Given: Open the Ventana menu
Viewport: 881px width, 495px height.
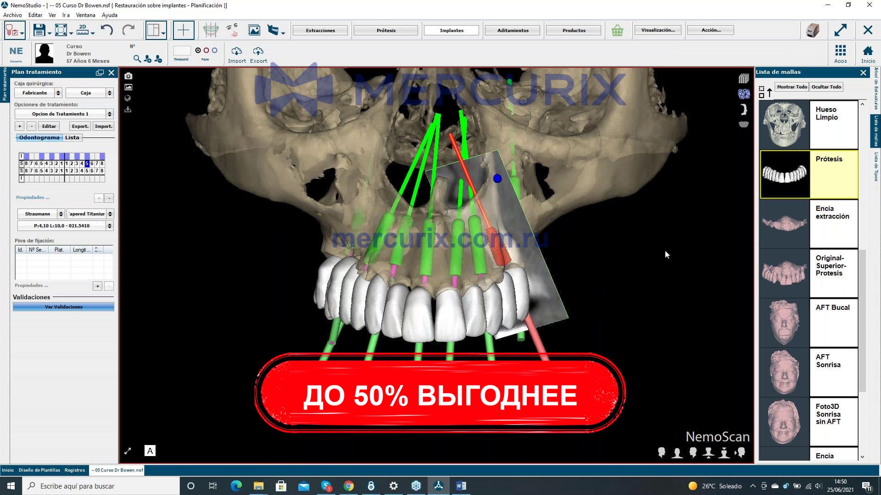Looking at the screenshot, I should point(85,15).
